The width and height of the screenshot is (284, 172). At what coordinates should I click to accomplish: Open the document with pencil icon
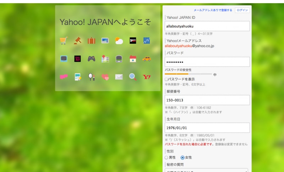pyautogui.click(x=78, y=77)
